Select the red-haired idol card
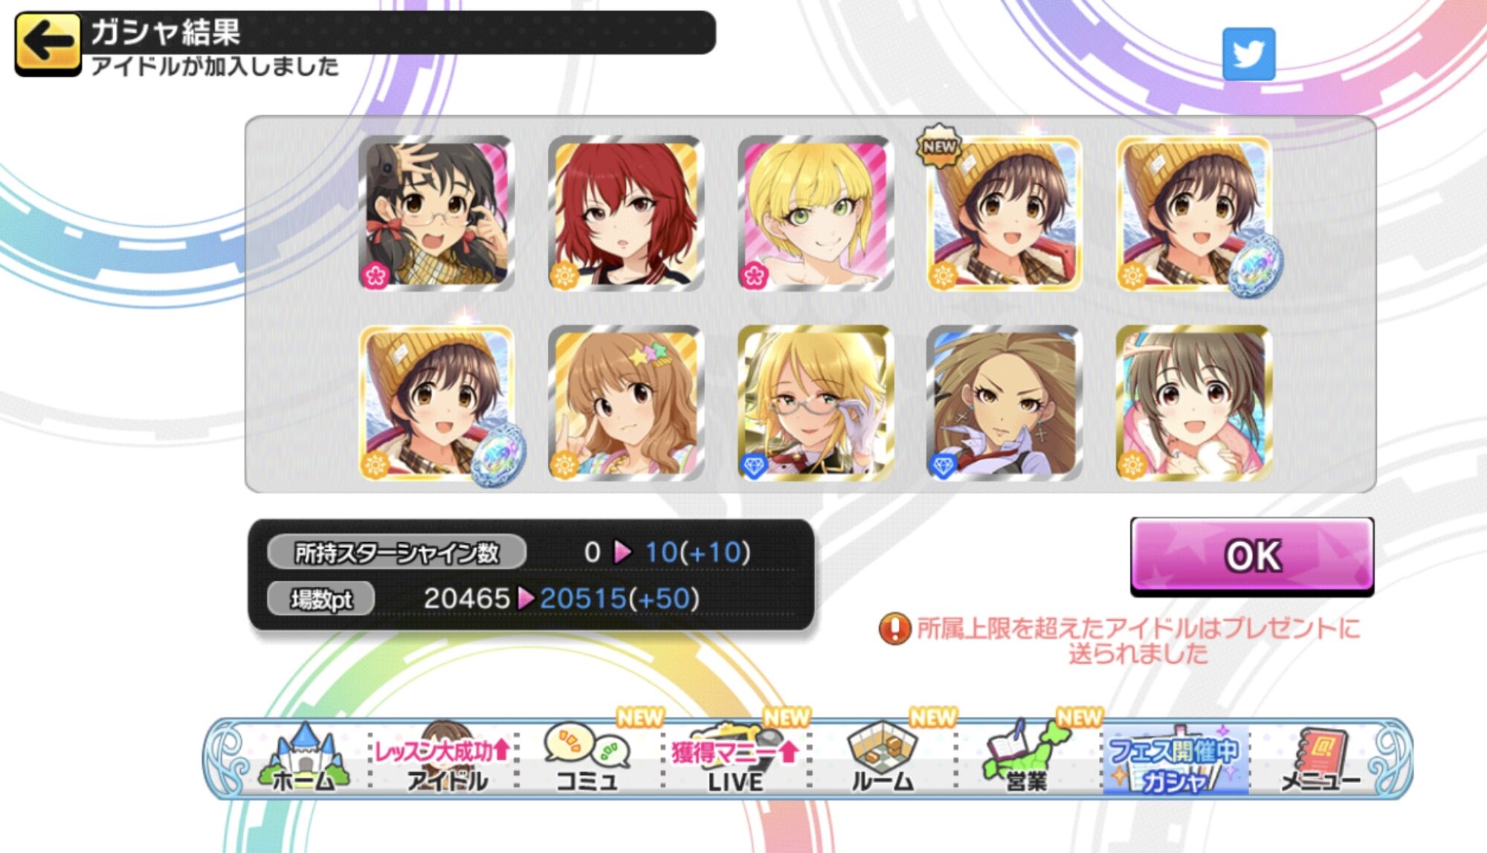Viewport: 1487px width, 853px height. (626, 213)
